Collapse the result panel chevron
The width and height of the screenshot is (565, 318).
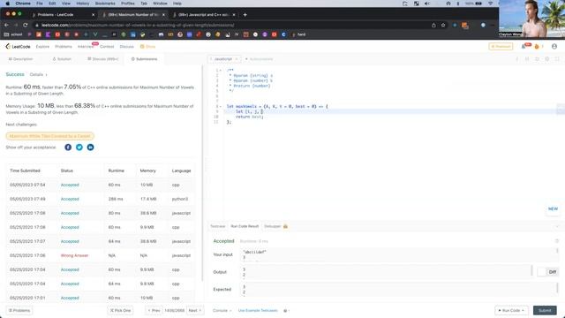(557, 226)
